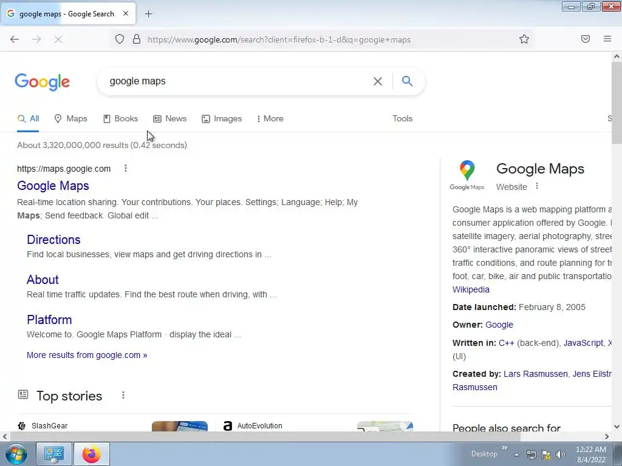Open the Platform sitelink

(x=49, y=319)
